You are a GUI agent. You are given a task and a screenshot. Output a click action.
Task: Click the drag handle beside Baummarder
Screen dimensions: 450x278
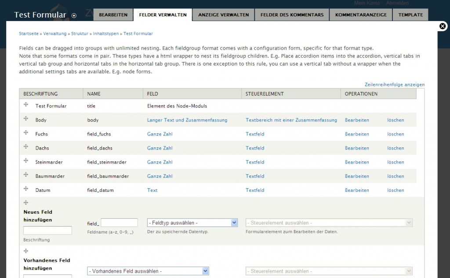tap(26, 175)
